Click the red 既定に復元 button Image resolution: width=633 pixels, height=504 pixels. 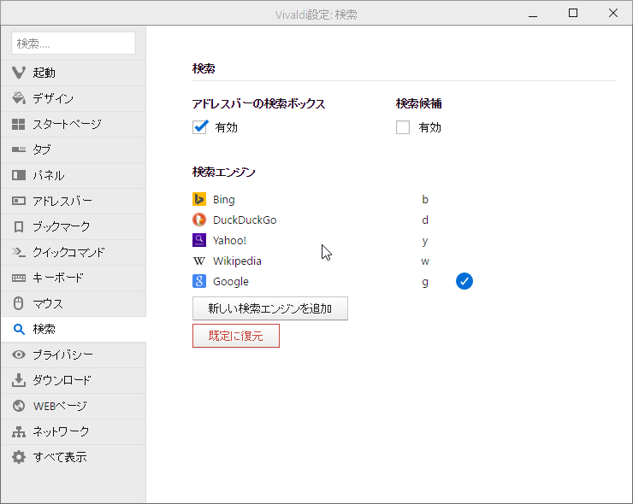pyautogui.click(x=236, y=336)
